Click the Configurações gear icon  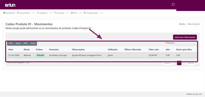(85, 13)
